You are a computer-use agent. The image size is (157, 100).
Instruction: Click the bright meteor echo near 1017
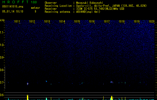tap(112, 82)
